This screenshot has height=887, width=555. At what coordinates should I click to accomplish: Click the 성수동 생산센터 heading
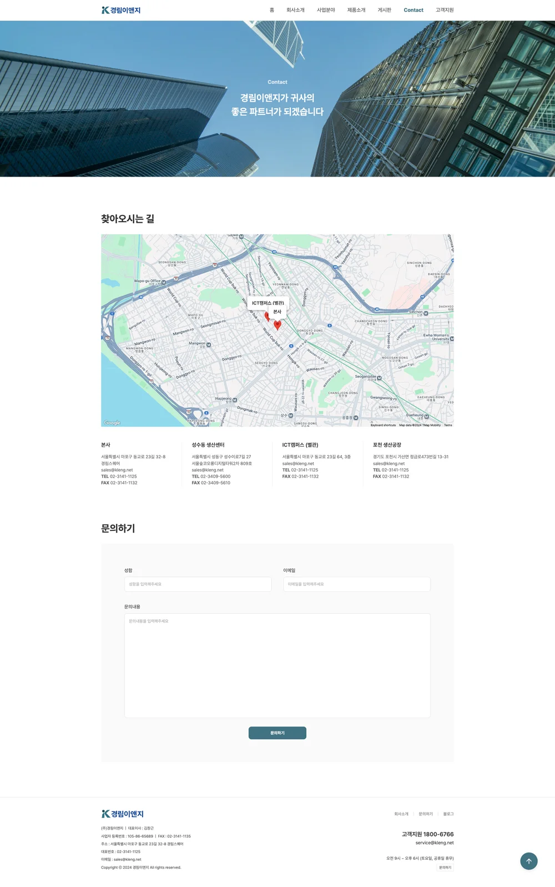coord(208,445)
